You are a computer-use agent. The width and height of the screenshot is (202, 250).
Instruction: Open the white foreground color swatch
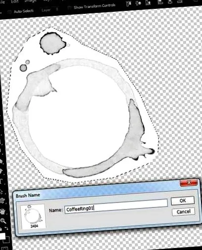coord(2,236)
